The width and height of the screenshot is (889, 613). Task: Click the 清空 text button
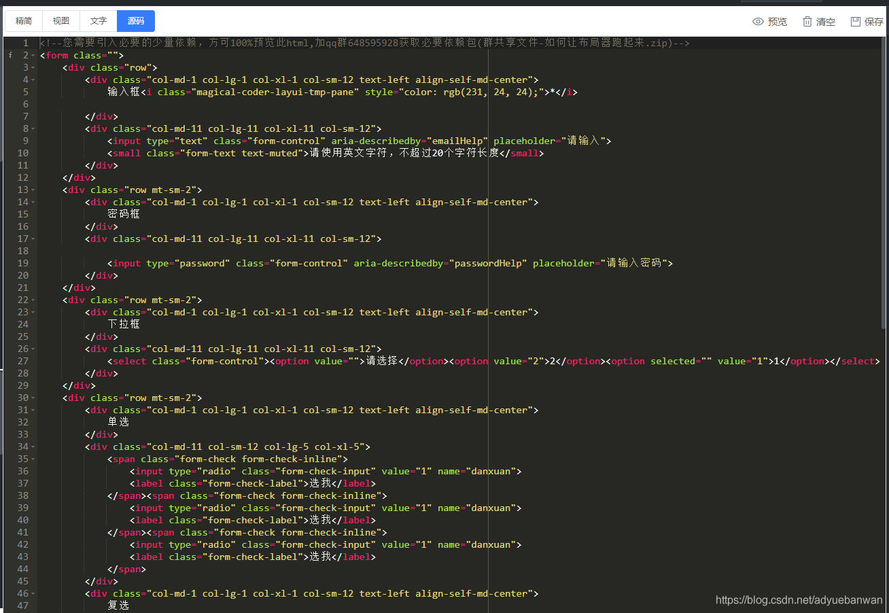coord(826,22)
